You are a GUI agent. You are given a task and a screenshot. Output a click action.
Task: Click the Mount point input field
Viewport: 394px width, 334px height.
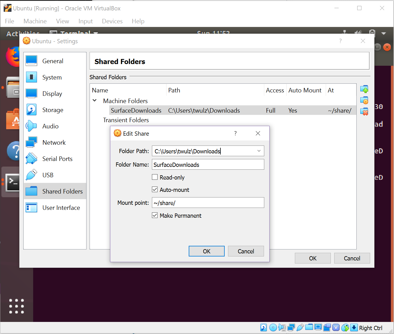pyautogui.click(x=208, y=203)
